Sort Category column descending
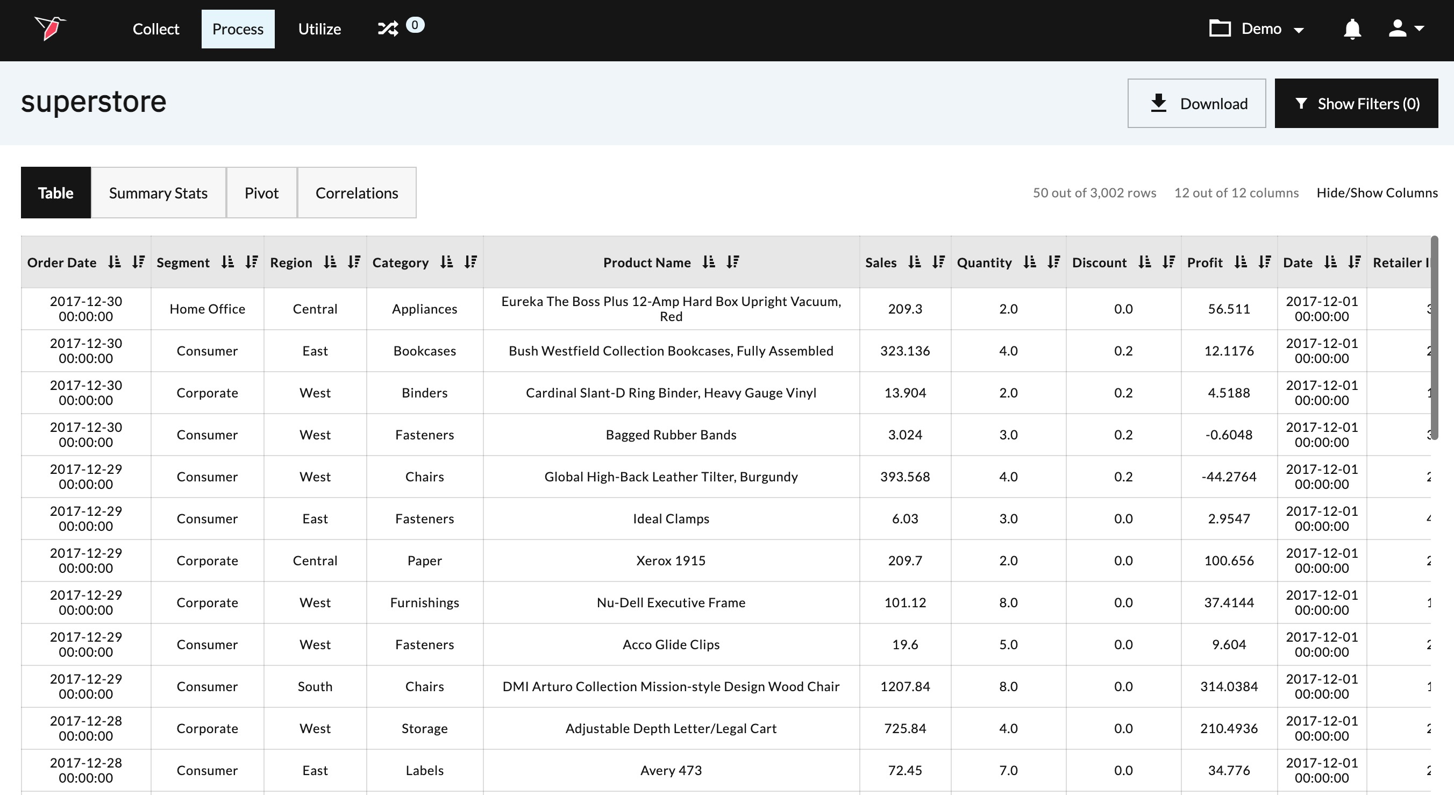Image resolution: width=1454 pixels, height=795 pixels. tap(471, 262)
